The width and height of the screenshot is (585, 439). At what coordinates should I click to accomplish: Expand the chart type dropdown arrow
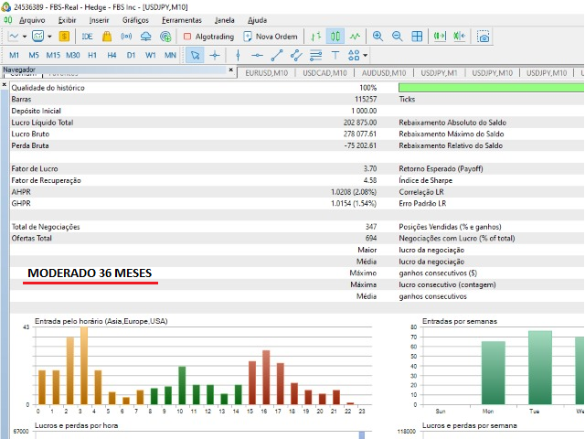coord(25,37)
